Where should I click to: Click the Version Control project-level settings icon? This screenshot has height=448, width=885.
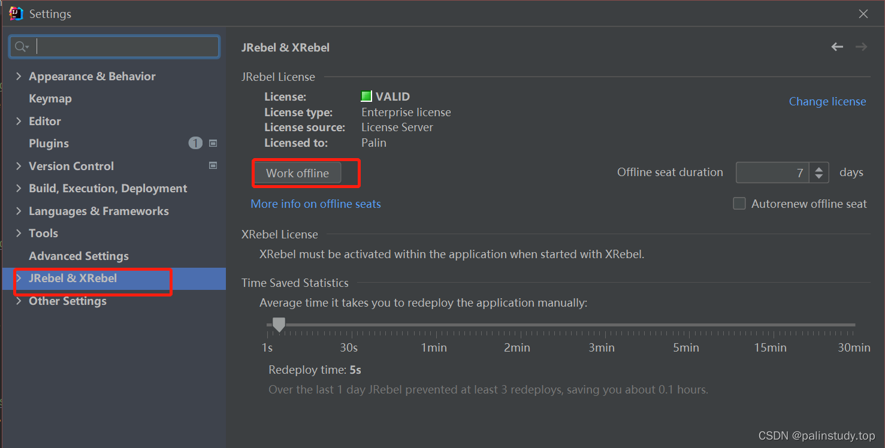(x=213, y=165)
